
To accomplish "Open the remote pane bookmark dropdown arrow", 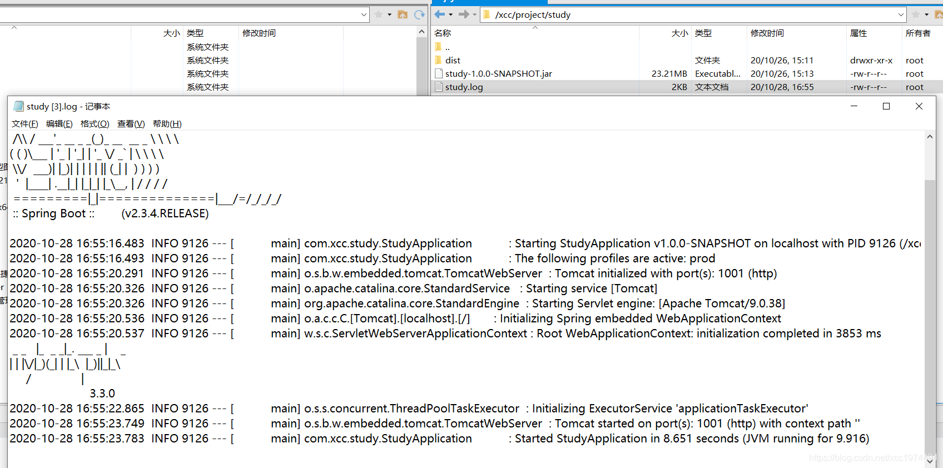I will pos(926,14).
